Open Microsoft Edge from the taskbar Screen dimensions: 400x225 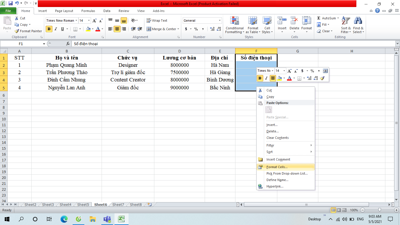coord(64,219)
